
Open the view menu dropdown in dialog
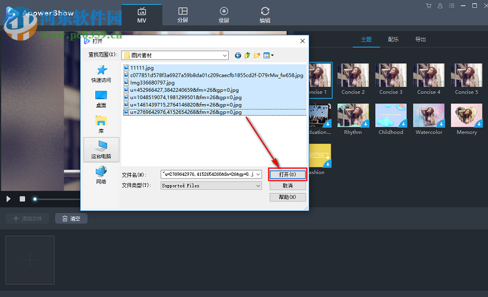point(268,55)
